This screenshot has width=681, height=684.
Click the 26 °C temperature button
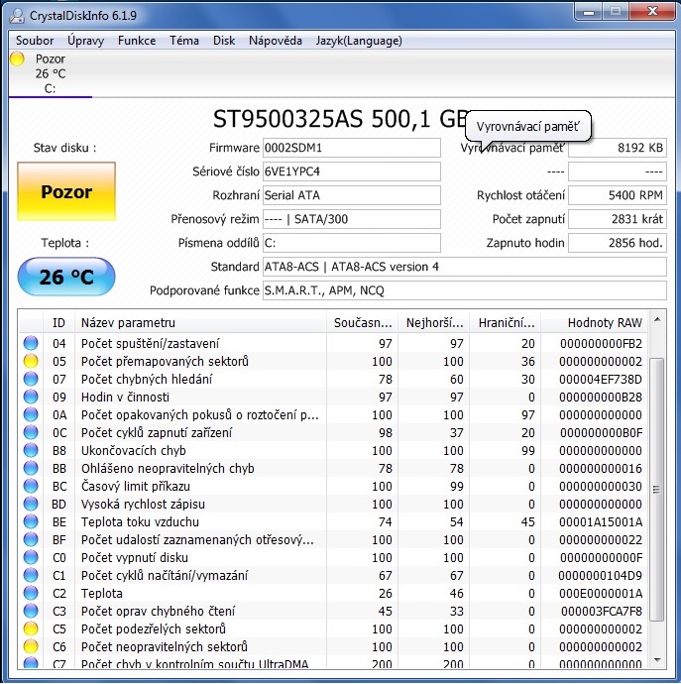click(66, 277)
